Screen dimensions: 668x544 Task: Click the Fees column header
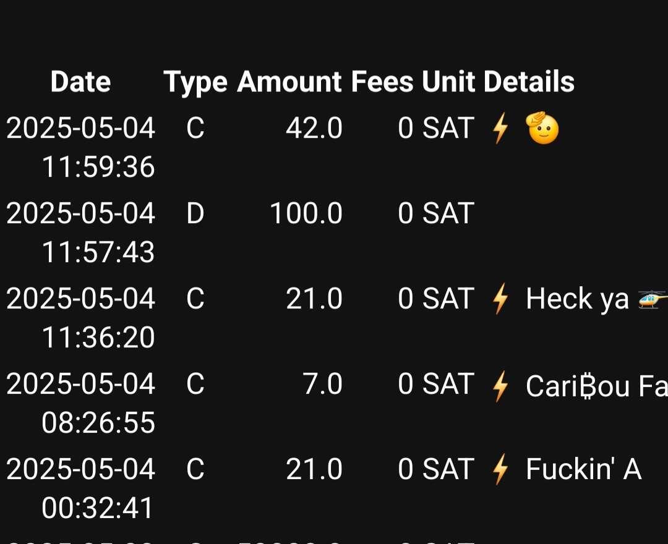click(382, 82)
